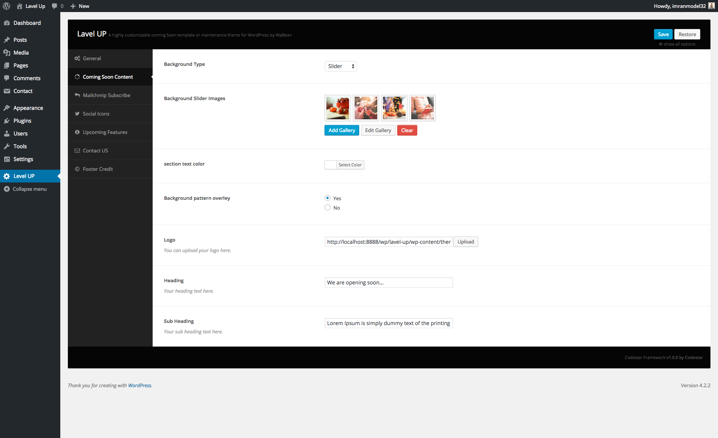This screenshot has height=438, width=718.
Task: Click the General cogs icon
Action: click(77, 58)
